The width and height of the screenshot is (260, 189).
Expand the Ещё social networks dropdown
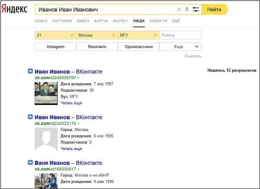(x=180, y=47)
